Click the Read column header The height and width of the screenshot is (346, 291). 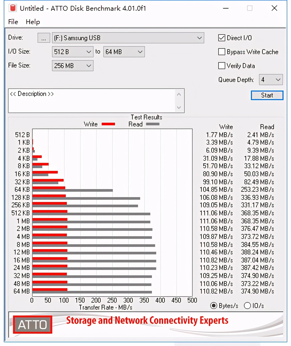267,127
